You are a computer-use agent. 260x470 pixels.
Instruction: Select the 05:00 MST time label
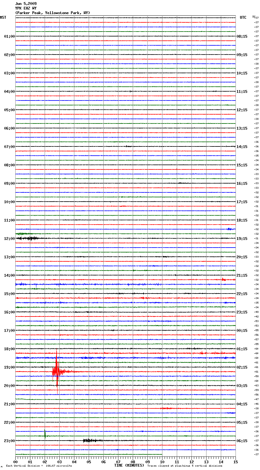tap(9, 110)
